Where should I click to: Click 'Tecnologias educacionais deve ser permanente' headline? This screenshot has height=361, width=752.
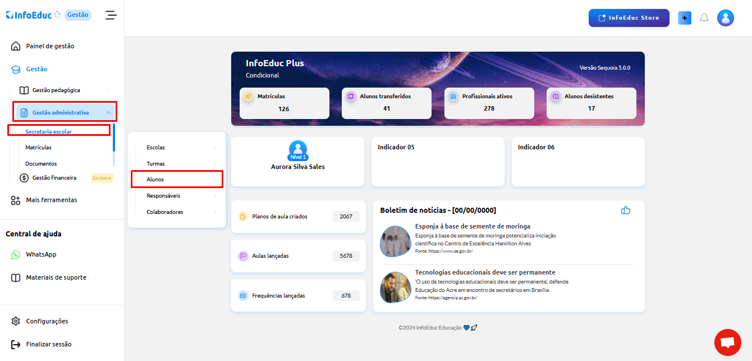485,272
